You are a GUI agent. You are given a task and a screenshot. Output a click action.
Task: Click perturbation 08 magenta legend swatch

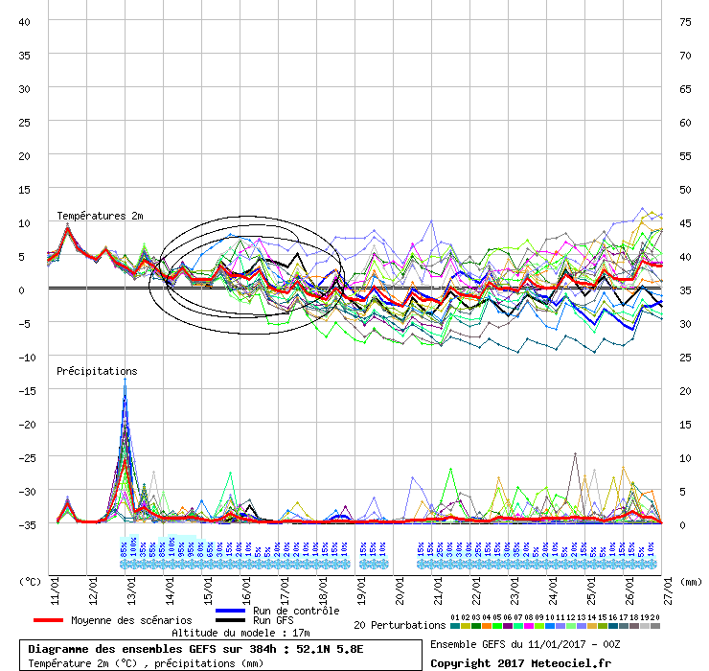click(529, 626)
